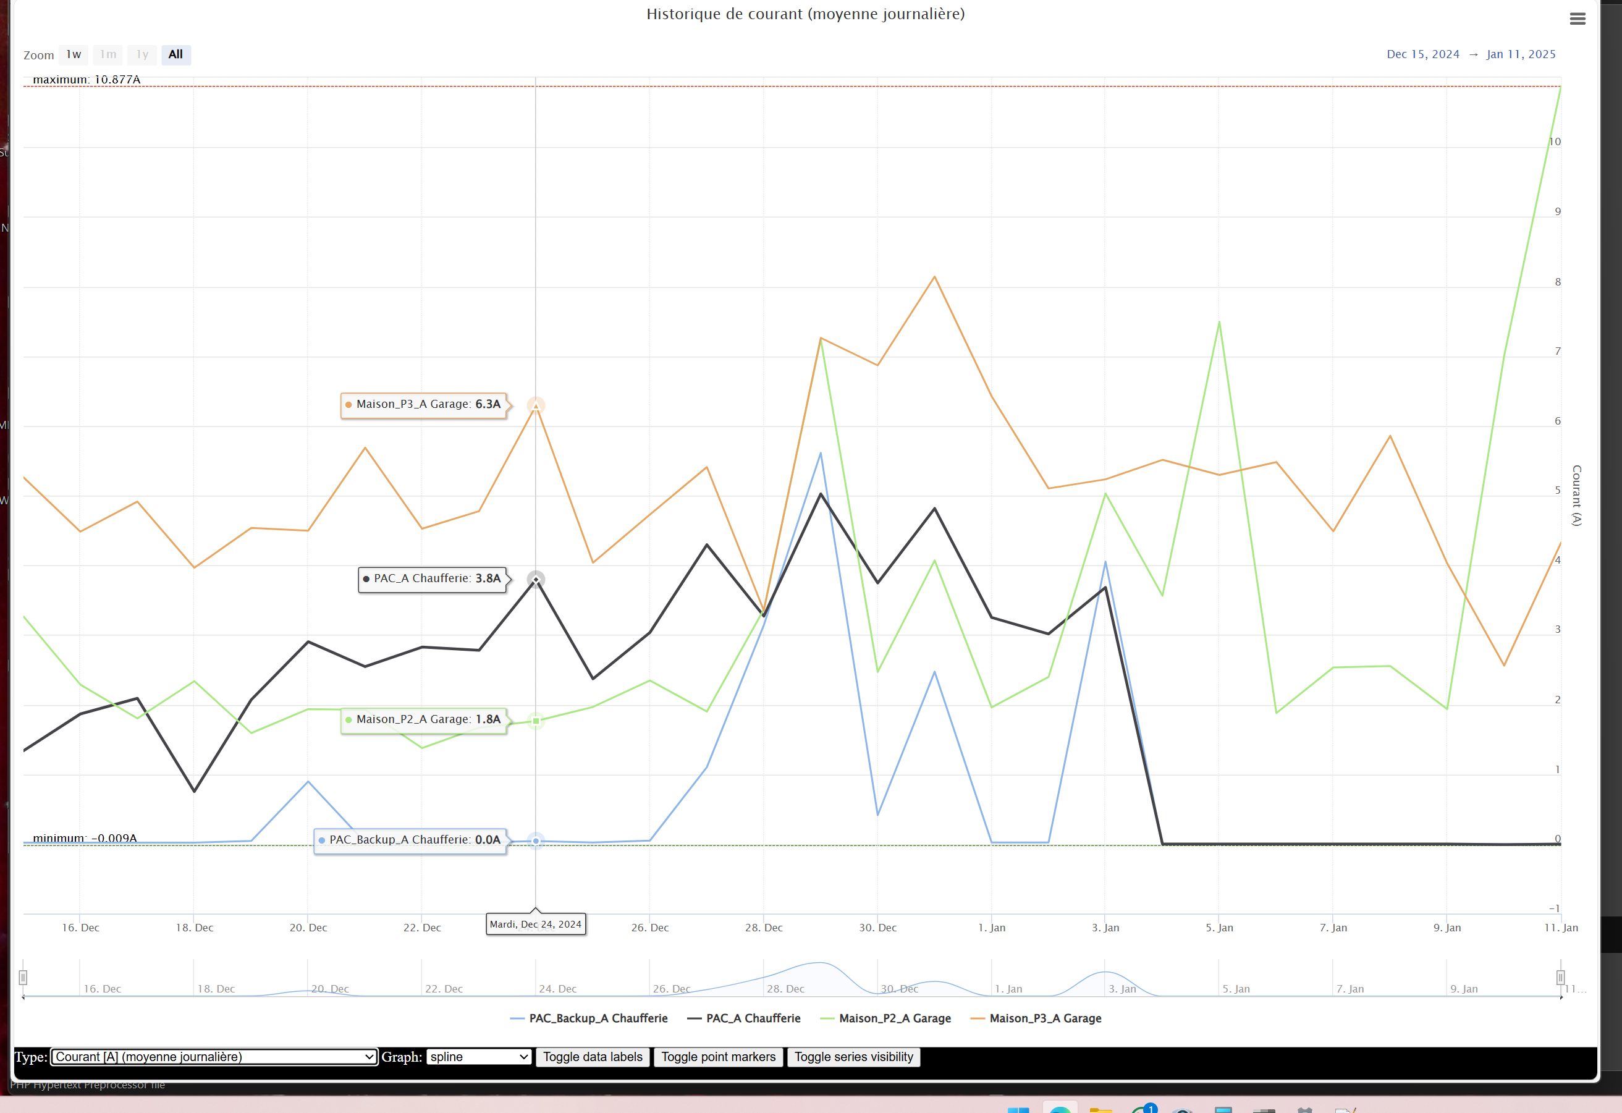
Task: Open the Graph type dropdown showing spline
Action: (479, 1057)
